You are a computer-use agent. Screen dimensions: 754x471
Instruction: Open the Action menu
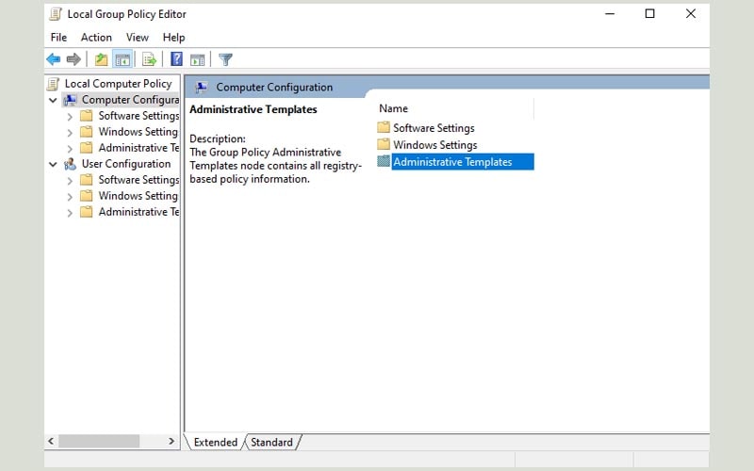point(96,37)
